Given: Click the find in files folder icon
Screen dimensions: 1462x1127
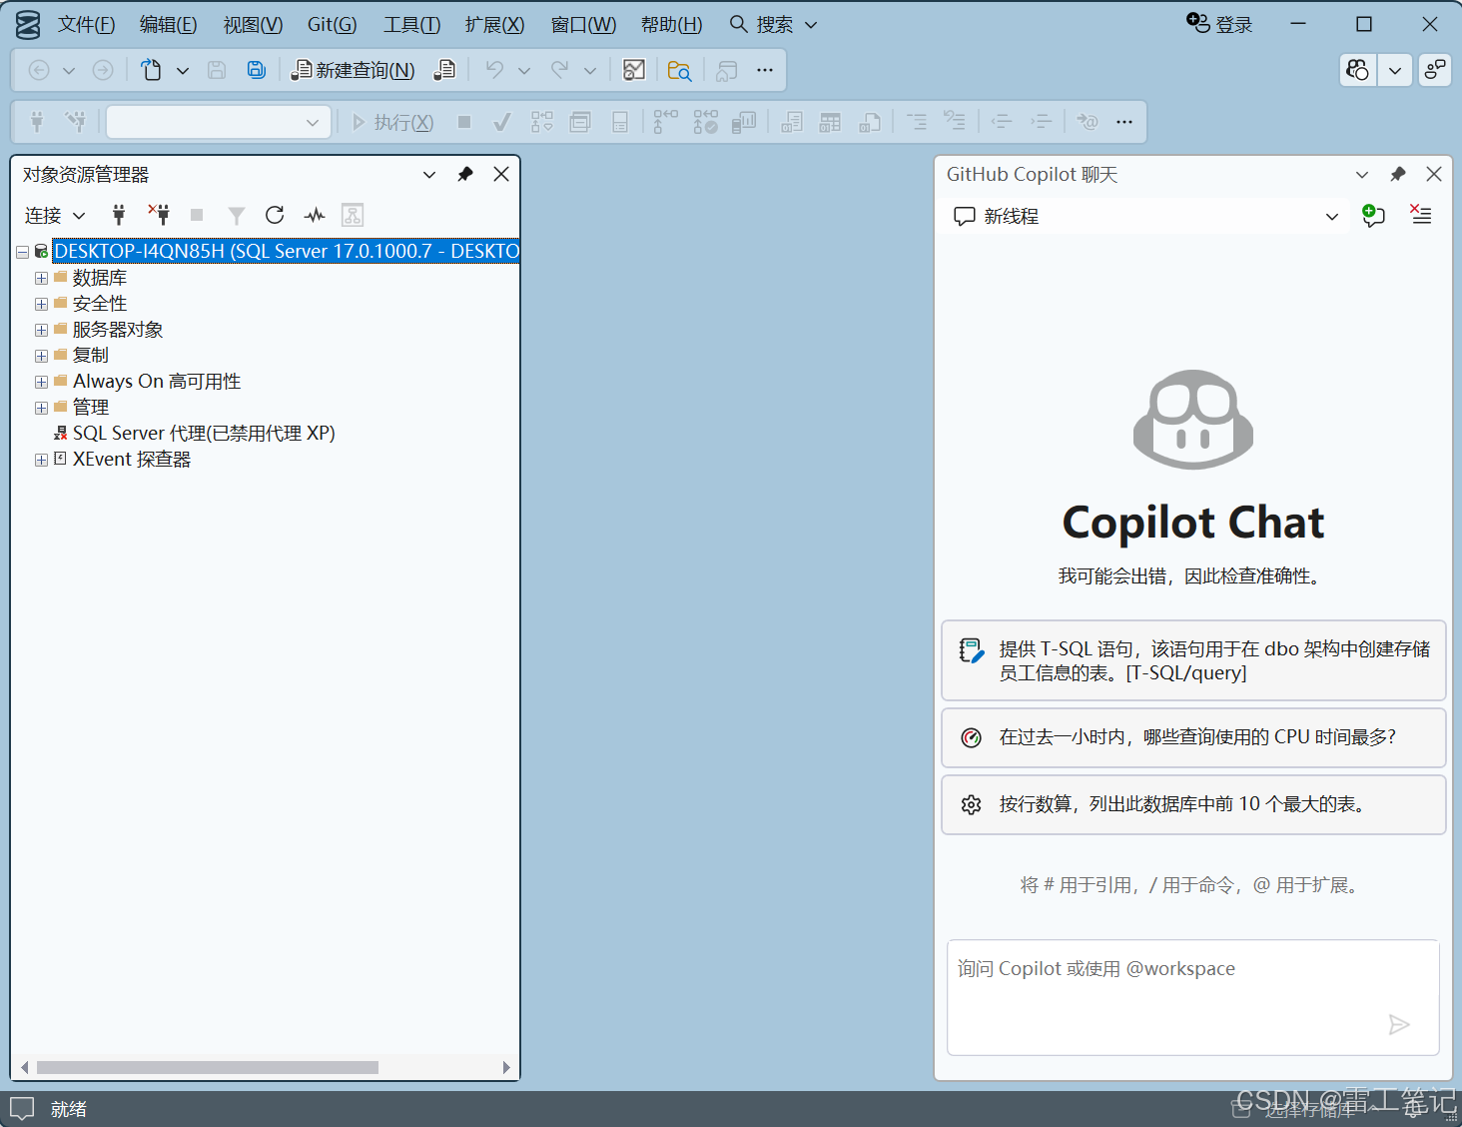Looking at the screenshot, I should tap(679, 70).
